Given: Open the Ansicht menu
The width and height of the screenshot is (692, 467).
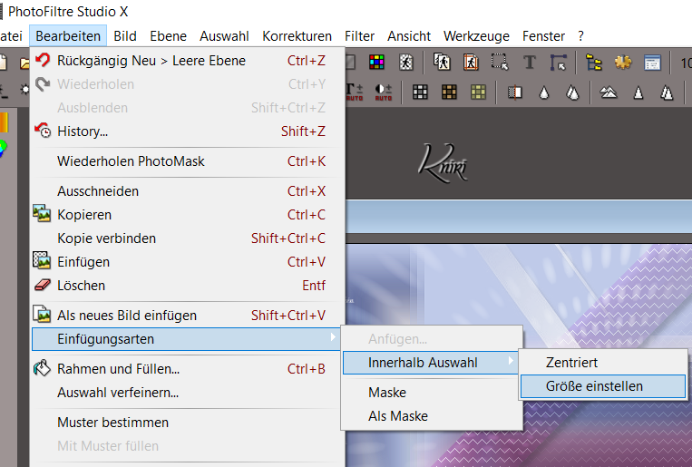Looking at the screenshot, I should 409,35.
